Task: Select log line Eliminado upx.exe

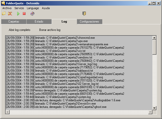Action: coord(47,41)
